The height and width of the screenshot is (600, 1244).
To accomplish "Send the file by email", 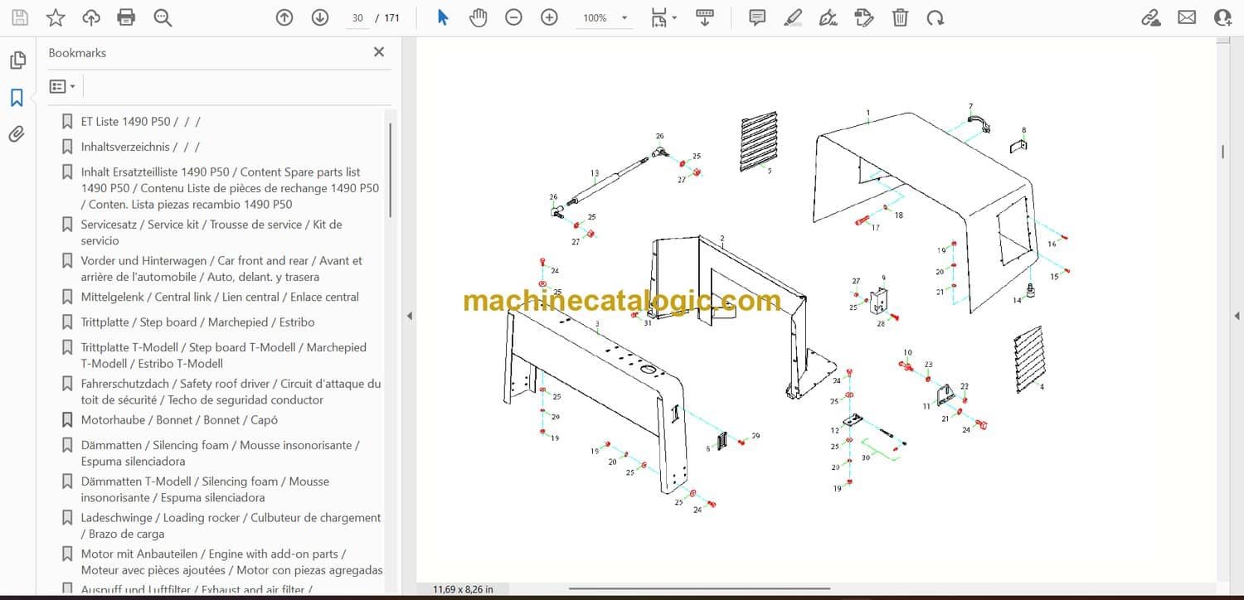I will (1187, 17).
